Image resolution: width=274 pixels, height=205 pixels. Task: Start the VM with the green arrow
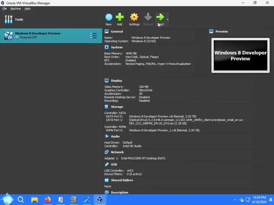[x=160, y=17]
